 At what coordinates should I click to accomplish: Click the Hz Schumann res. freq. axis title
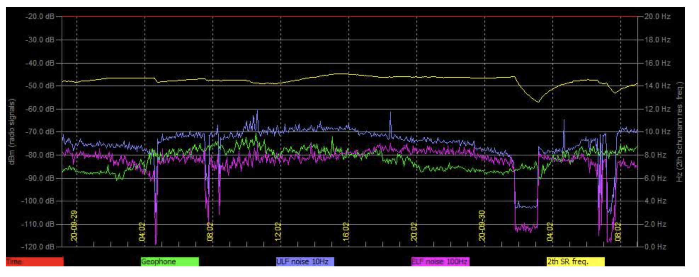tap(679, 131)
